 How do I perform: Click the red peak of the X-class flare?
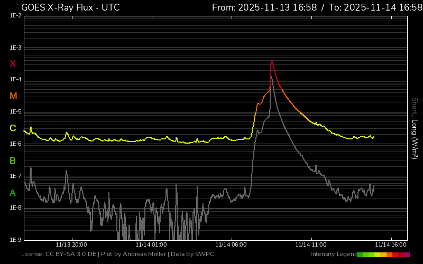coord(272,61)
